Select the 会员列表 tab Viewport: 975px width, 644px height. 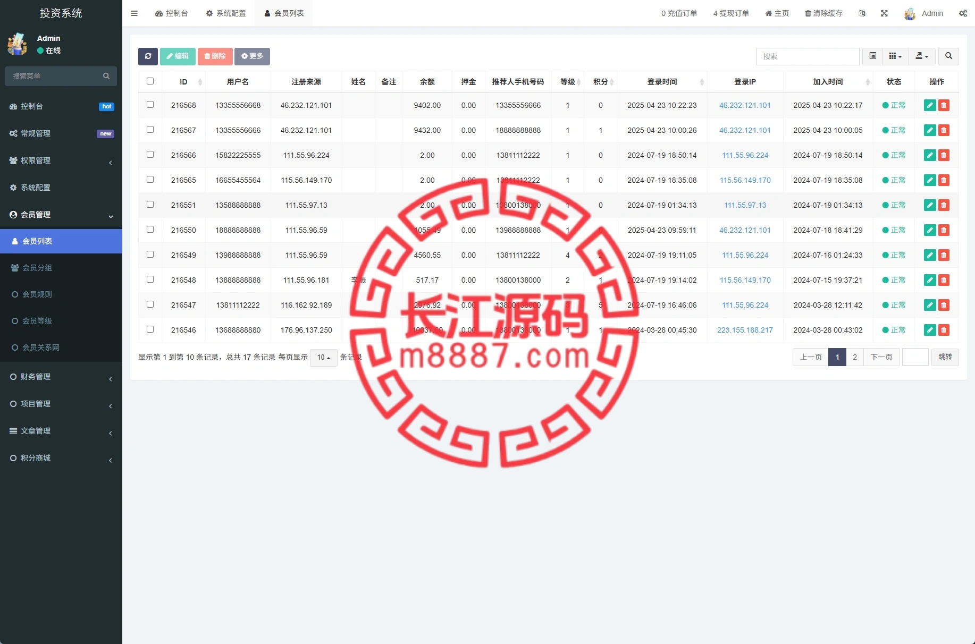tap(284, 13)
